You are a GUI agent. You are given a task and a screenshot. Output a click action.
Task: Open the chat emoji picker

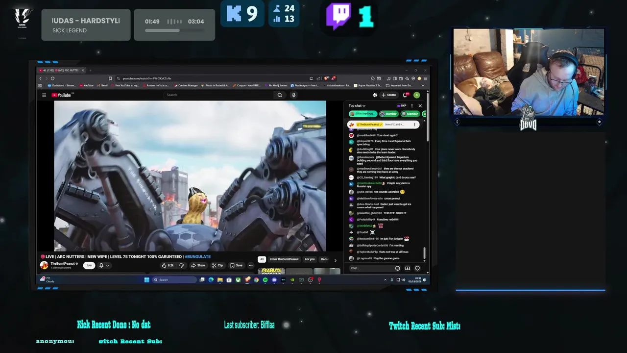pos(397,268)
